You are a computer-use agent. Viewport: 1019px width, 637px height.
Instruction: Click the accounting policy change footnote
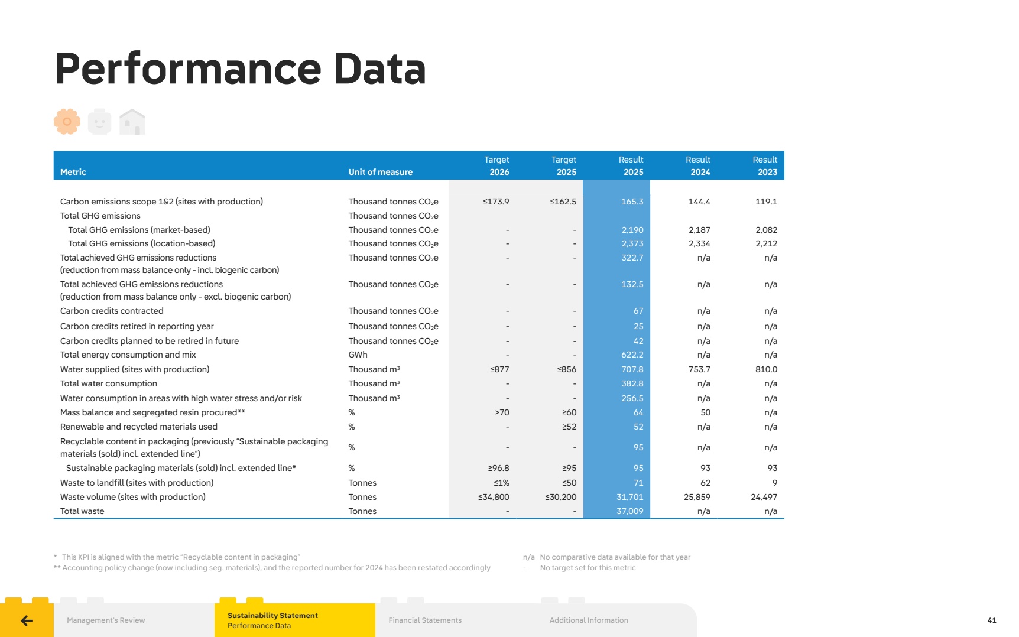[272, 567]
